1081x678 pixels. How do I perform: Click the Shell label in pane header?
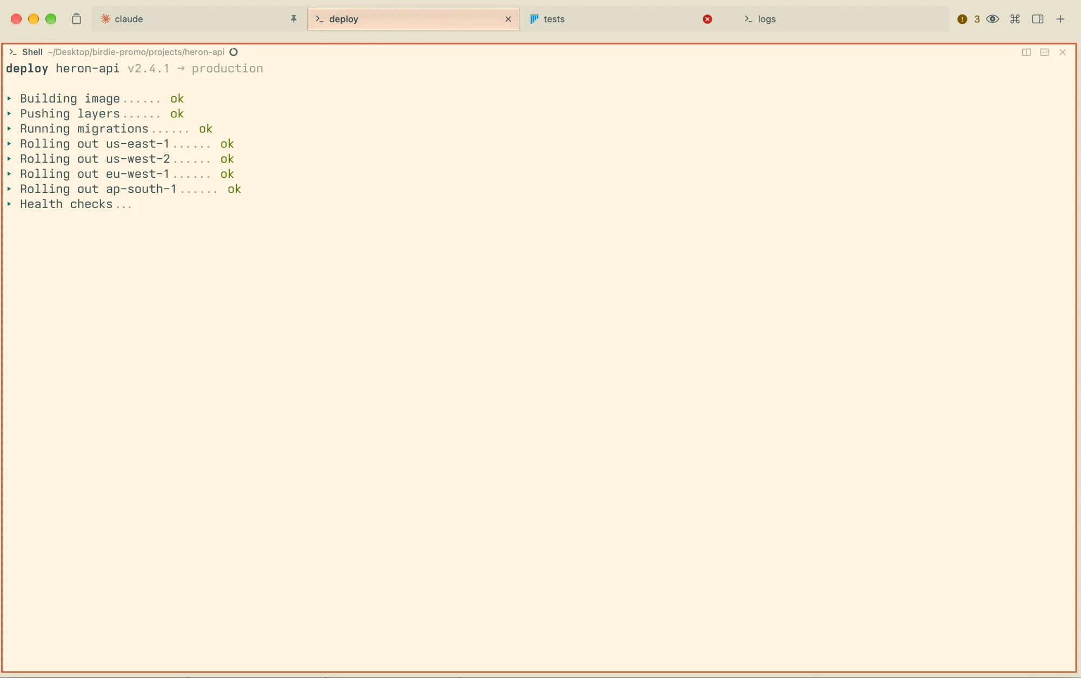32,52
